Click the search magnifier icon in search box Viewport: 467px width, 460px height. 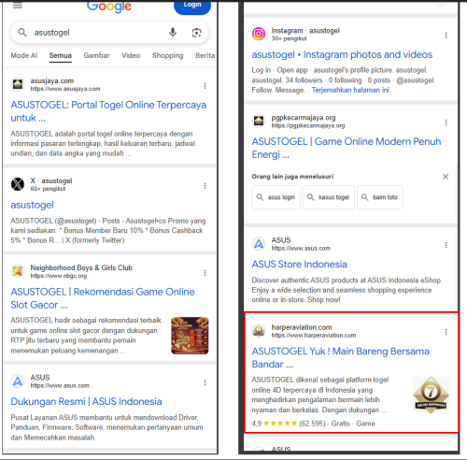tap(22, 32)
